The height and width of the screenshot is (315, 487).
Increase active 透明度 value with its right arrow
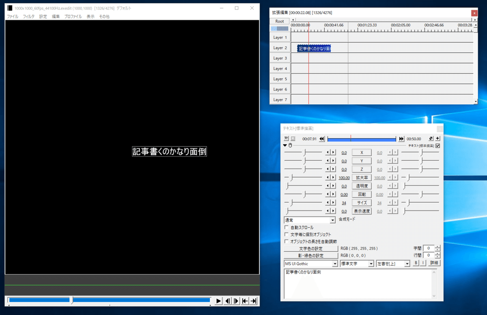(333, 186)
